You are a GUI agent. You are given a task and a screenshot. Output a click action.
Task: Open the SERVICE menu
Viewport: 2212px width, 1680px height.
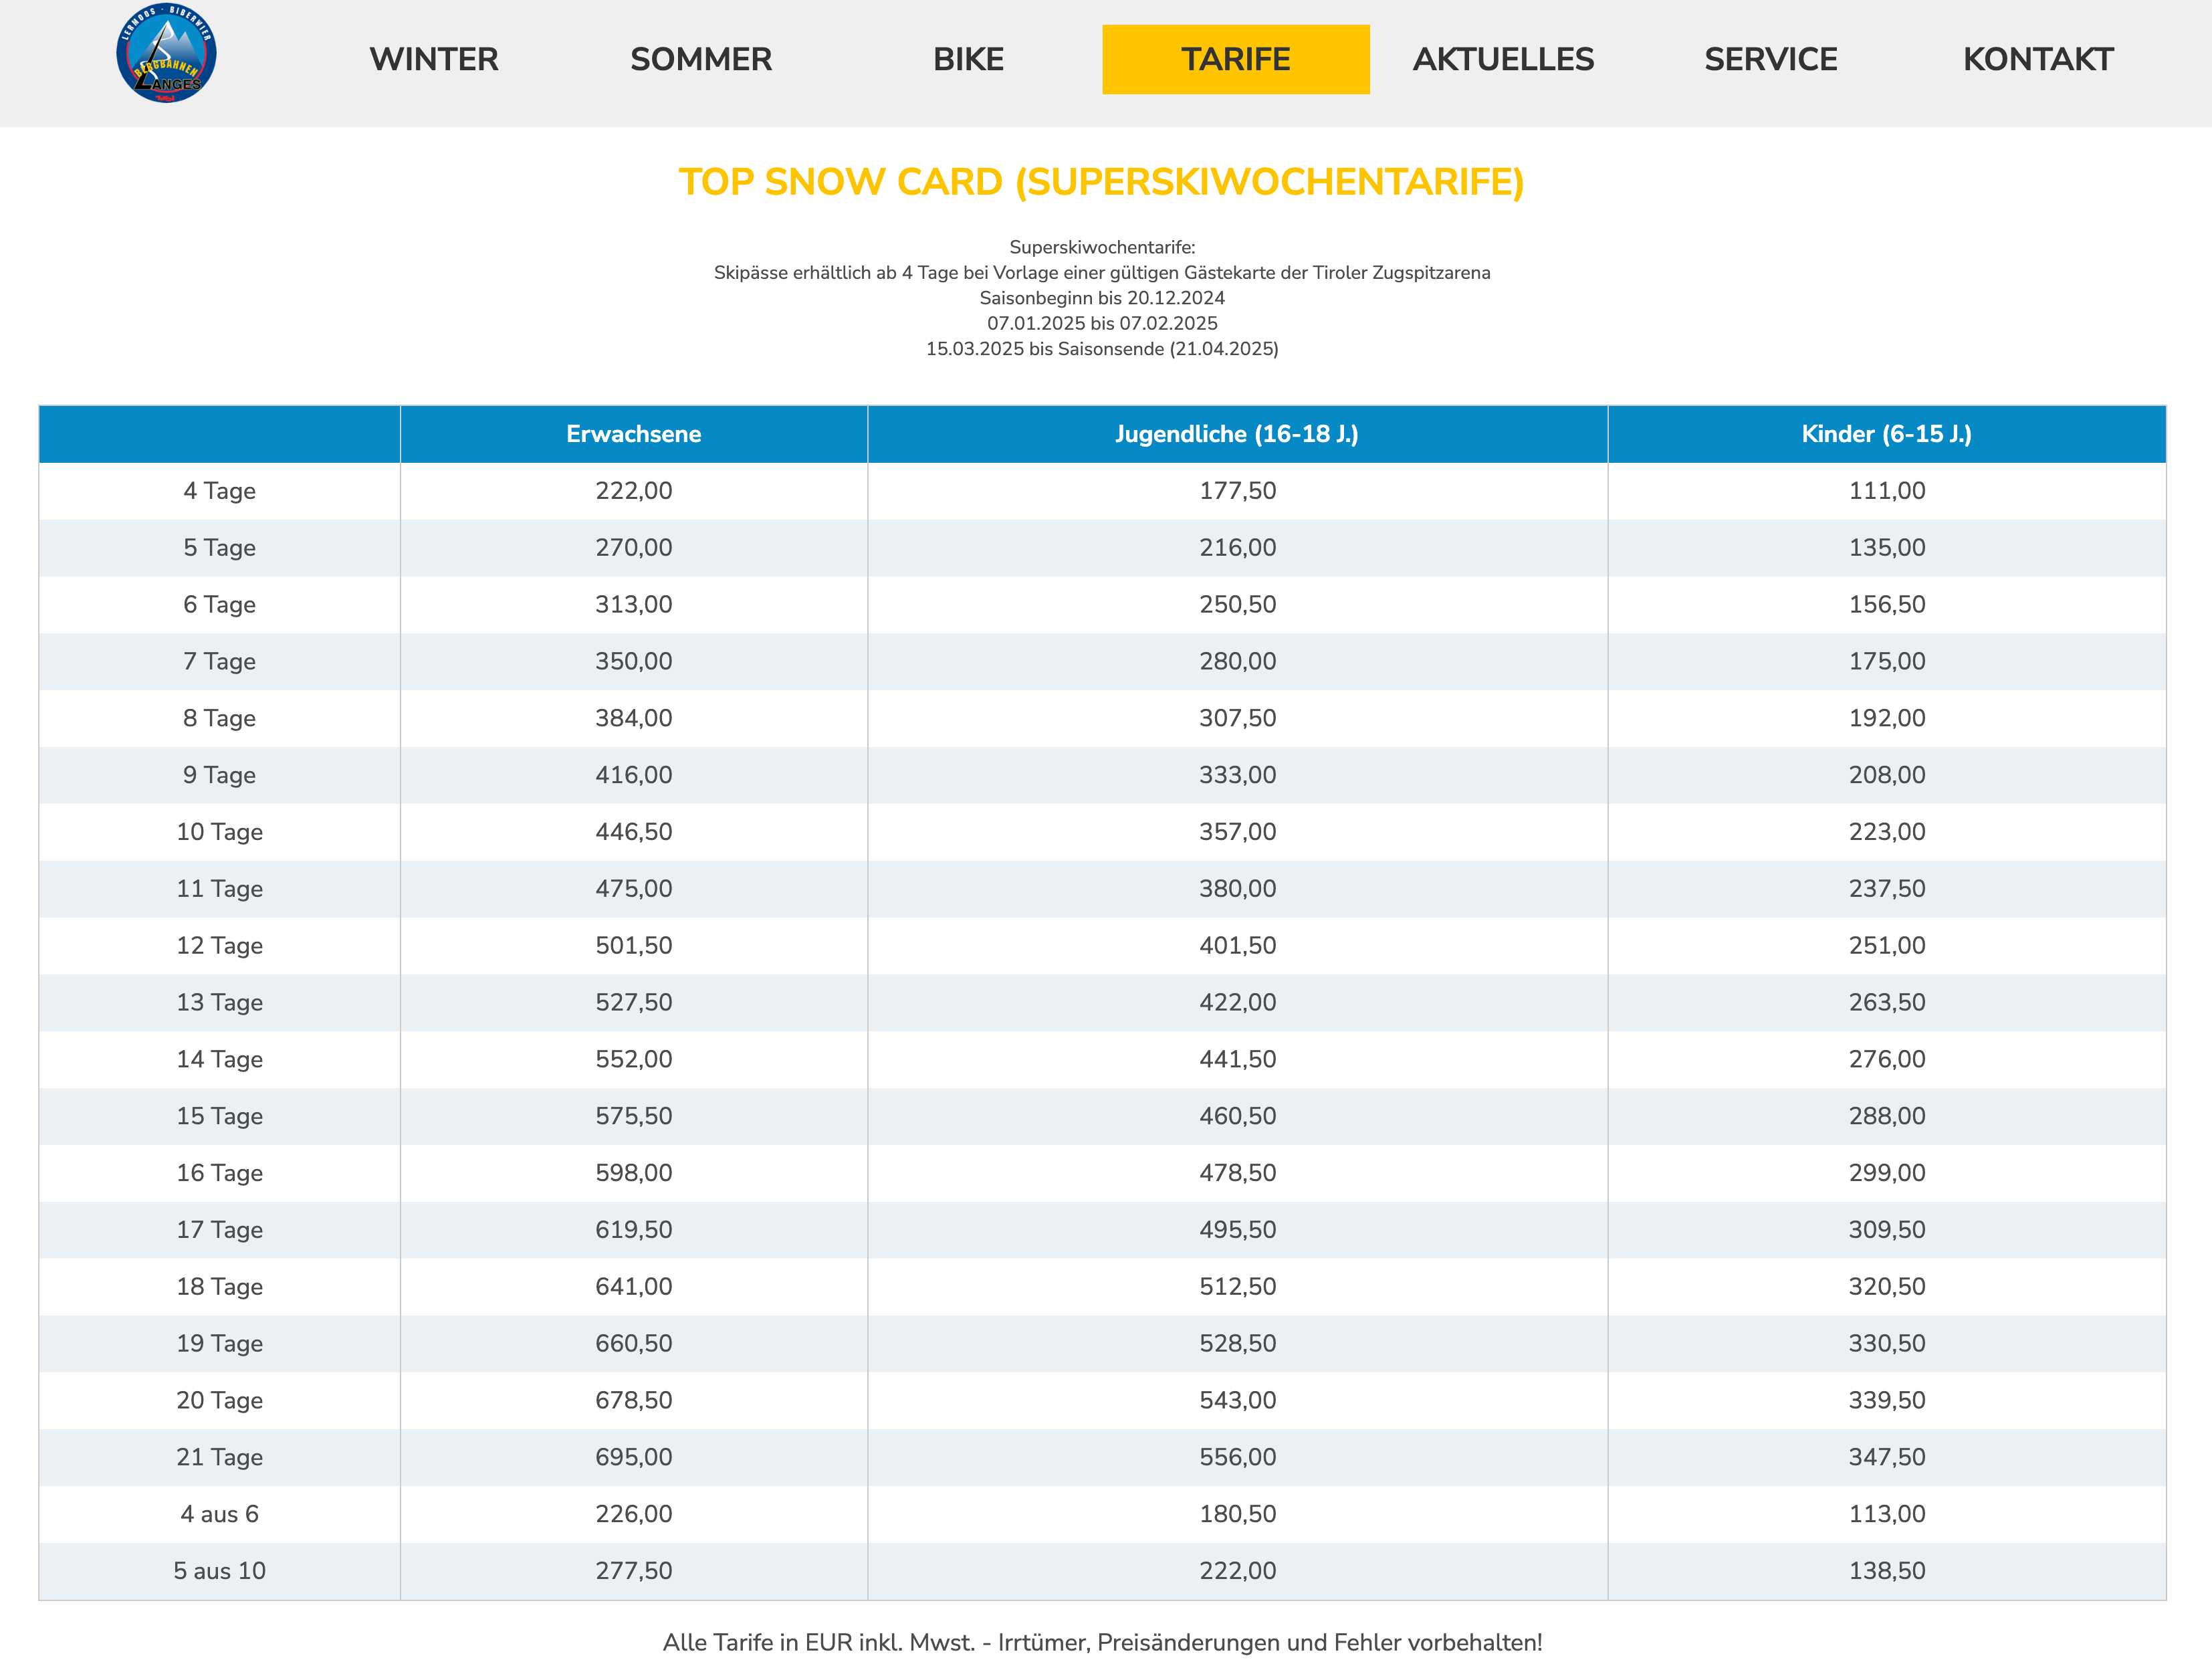pos(1771,59)
